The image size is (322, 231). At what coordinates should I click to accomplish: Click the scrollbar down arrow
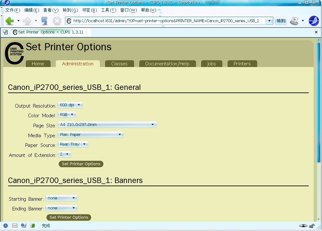[x=319, y=219]
